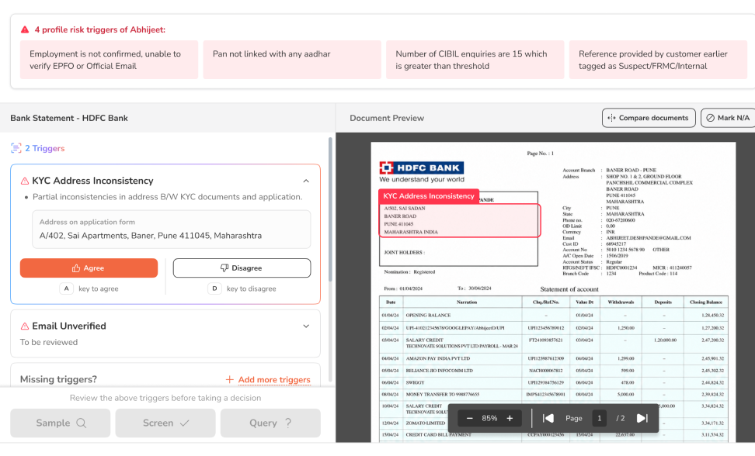Click the OPENING BALANCE row in statement
The height and width of the screenshot is (456, 755).
(x=554, y=315)
